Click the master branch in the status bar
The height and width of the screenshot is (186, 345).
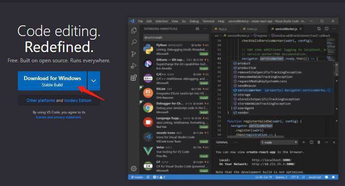tap(137, 177)
